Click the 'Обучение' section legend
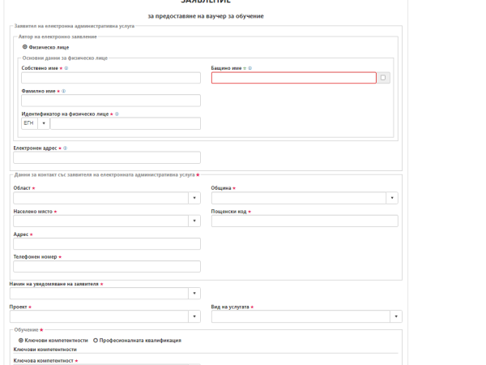 tap(27, 330)
